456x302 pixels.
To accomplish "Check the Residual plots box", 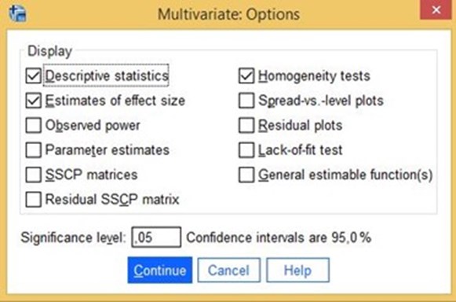I will [x=246, y=125].
